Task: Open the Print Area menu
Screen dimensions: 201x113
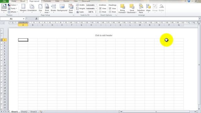Action: click(47, 8)
